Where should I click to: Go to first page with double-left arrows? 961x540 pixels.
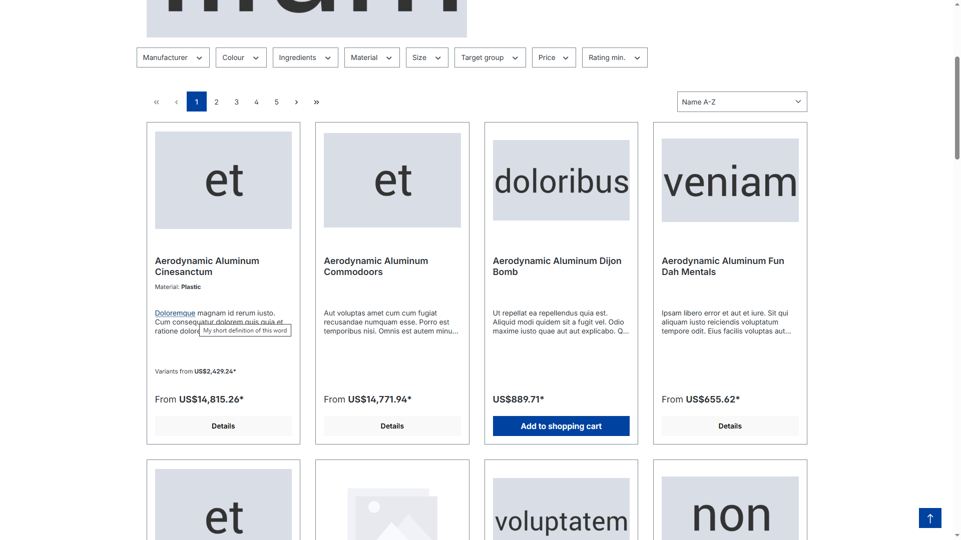pyautogui.click(x=157, y=102)
